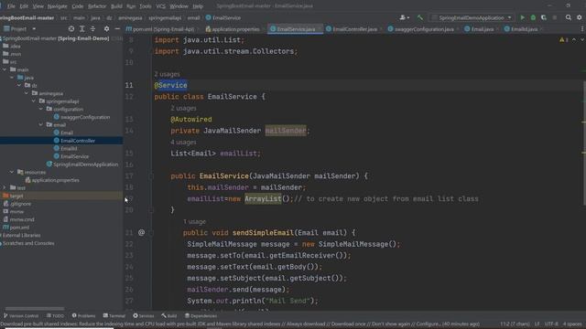Viewport: 586px width, 329px height.
Task: Switch to EmailController.java editor tab
Action: 352,29
